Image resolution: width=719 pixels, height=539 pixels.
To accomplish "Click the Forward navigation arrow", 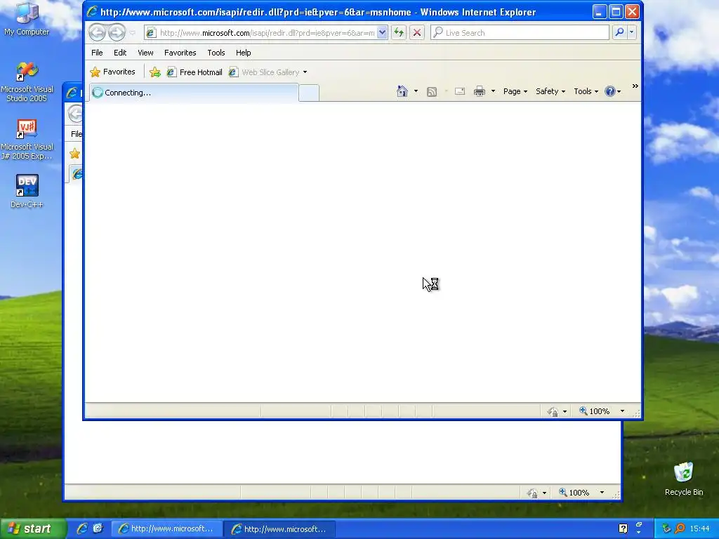I will [117, 32].
